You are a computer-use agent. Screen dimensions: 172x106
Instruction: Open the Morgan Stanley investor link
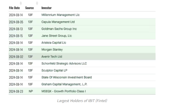click(x=52, y=50)
